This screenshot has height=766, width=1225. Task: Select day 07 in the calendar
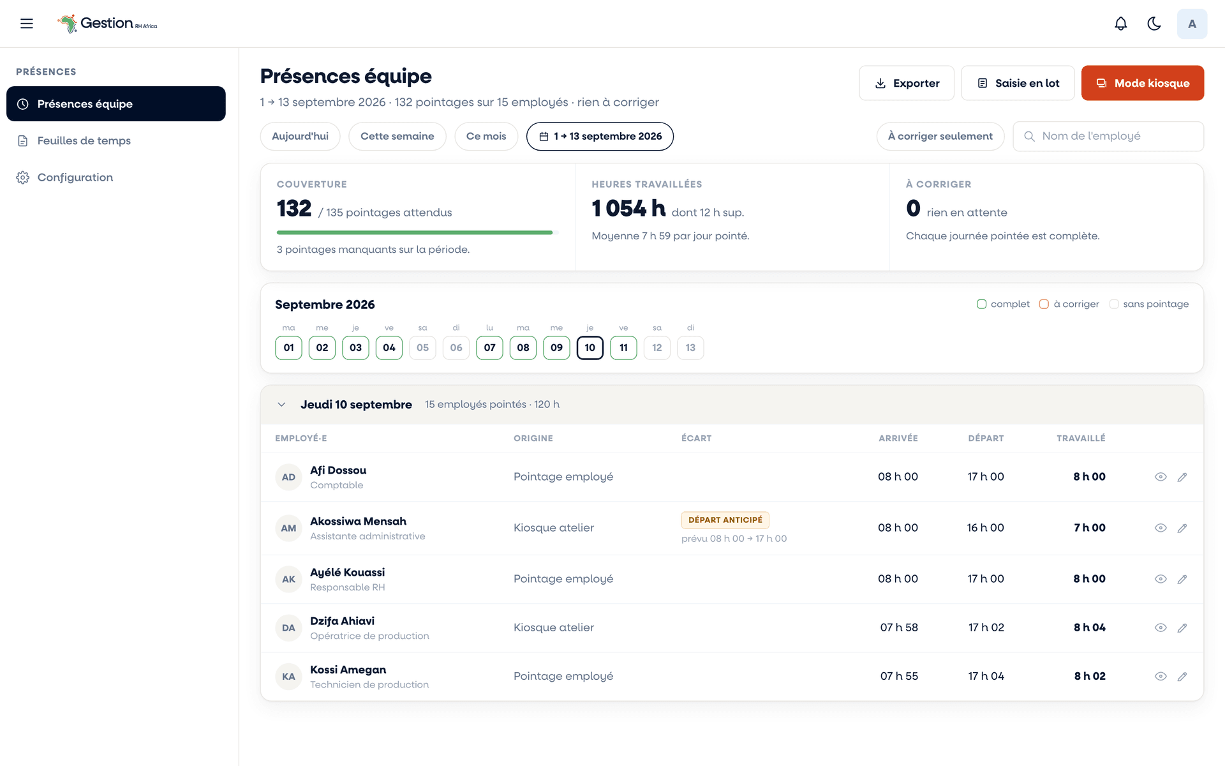point(489,348)
